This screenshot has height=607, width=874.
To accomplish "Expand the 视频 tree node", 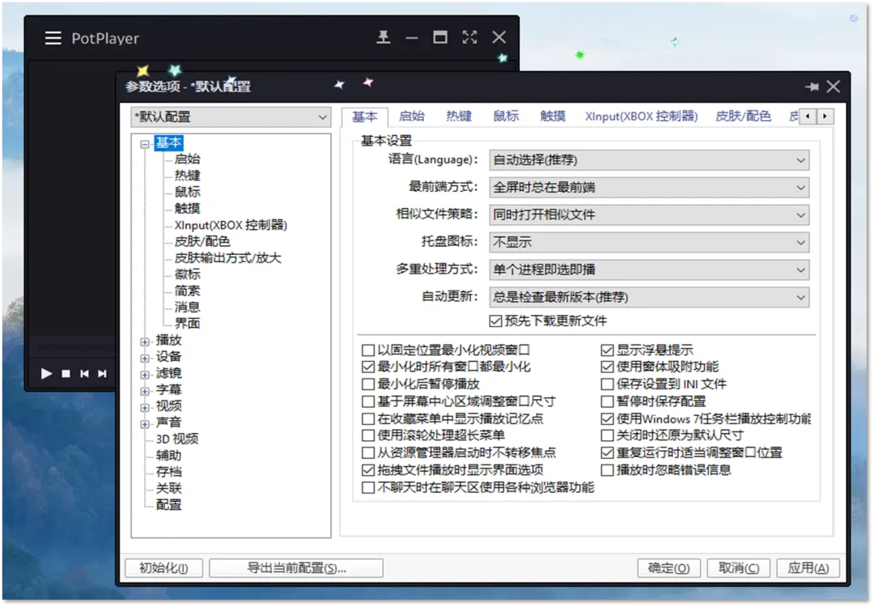I will point(145,407).
